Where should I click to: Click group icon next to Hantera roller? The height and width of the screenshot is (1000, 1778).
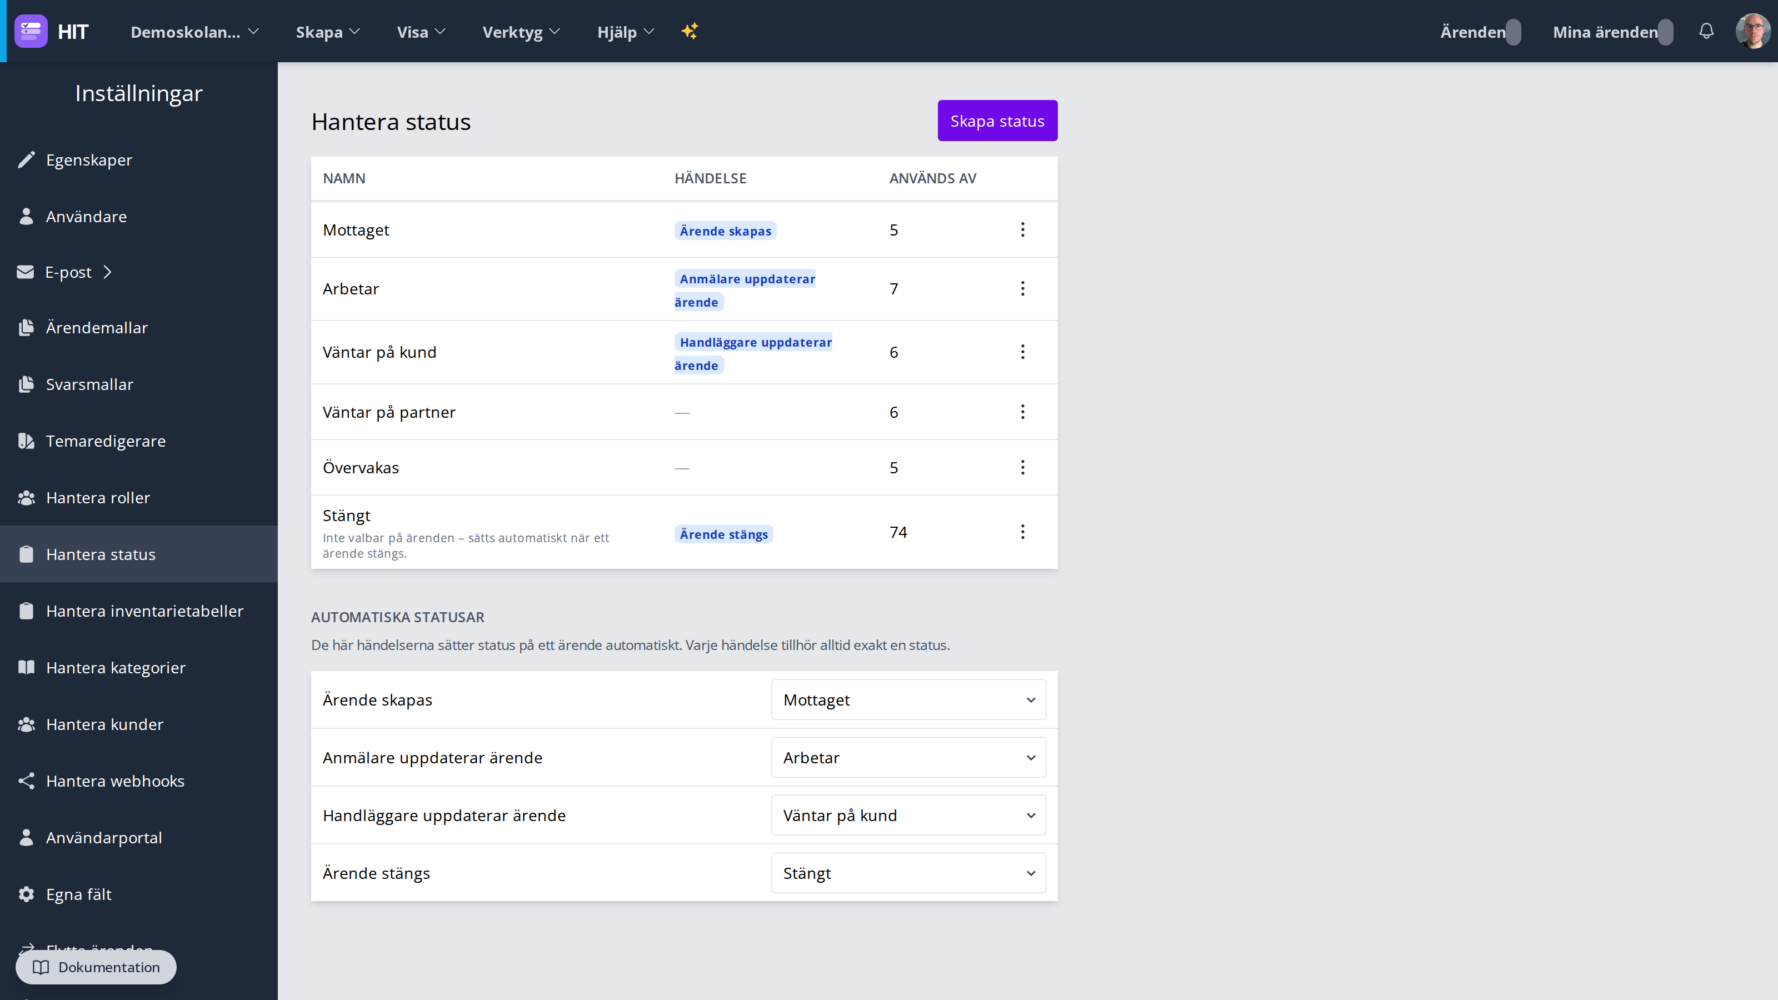pyautogui.click(x=26, y=497)
